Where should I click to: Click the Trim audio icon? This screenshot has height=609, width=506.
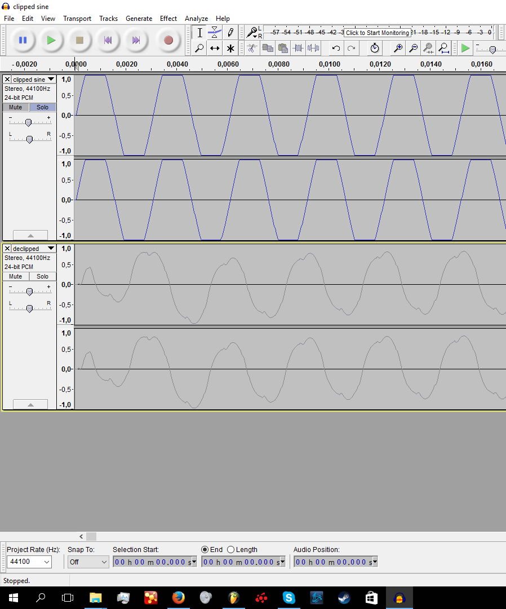[x=298, y=48]
